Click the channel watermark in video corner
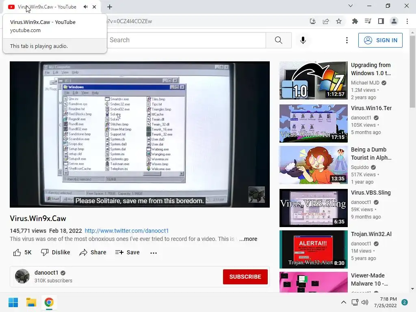The image size is (416, 312). coord(257,195)
